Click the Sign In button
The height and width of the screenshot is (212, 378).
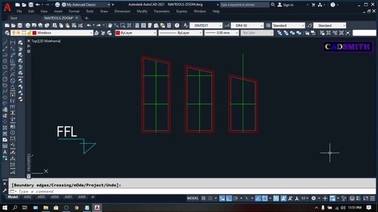coord(285,5)
